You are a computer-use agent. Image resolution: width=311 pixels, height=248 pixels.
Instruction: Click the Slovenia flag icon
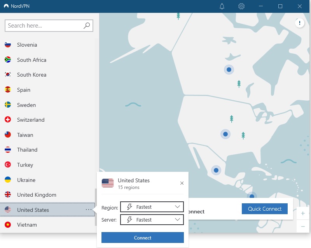(8, 45)
